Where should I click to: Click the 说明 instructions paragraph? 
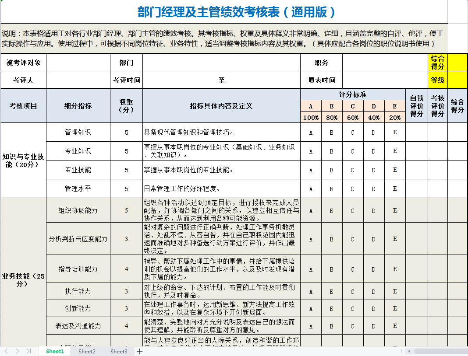coord(224,38)
